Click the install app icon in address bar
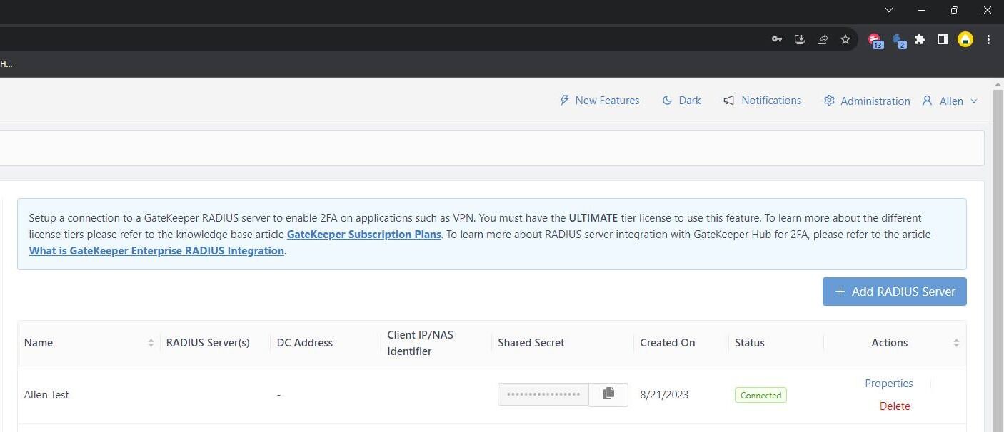1004x432 pixels. point(800,39)
